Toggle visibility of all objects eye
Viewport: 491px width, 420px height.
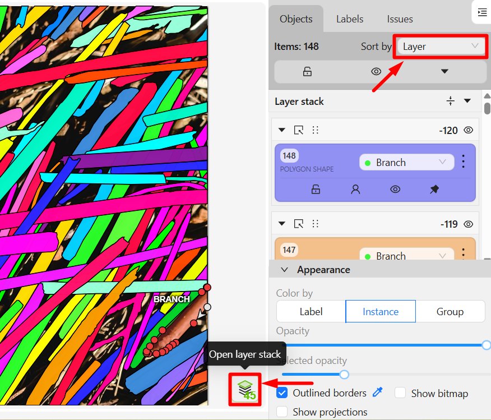pyautogui.click(x=376, y=72)
